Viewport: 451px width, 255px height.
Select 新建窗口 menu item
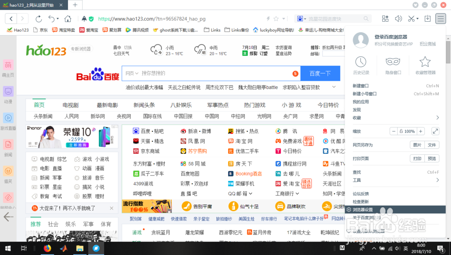[360, 86]
